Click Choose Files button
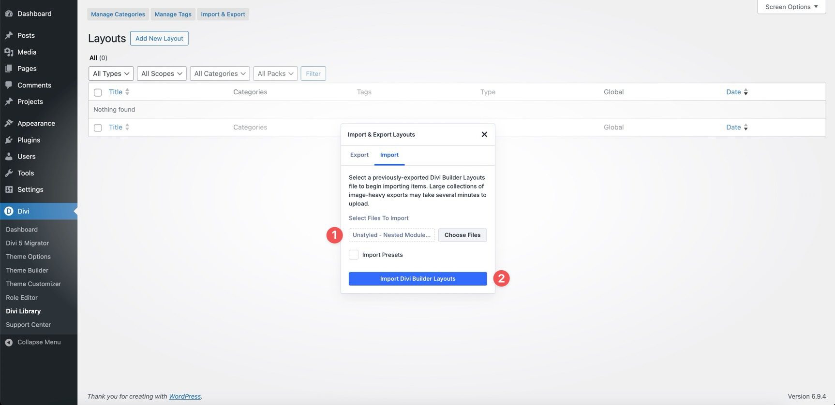Screen dimensions: 835x405 (x=462, y=235)
